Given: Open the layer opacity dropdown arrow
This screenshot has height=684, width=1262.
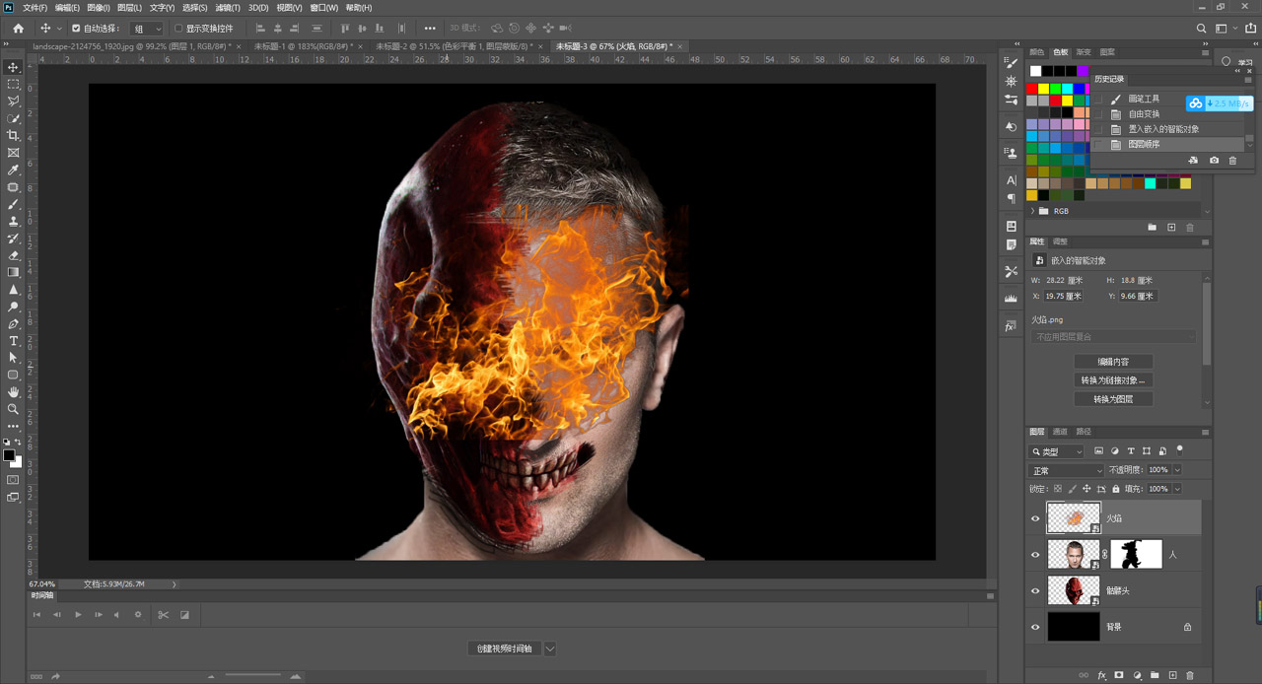Looking at the screenshot, I should click(1177, 470).
